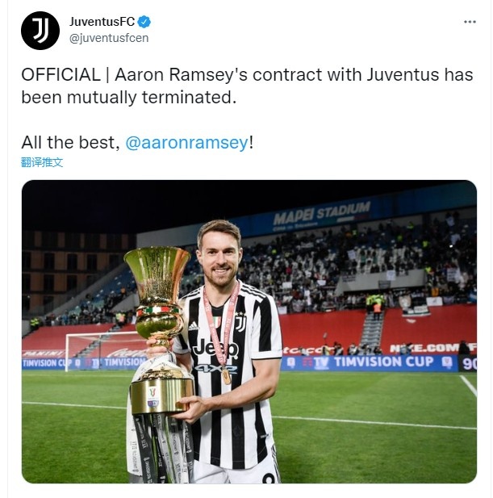This screenshot has height=498, width=493.
Task: Open the tweet photo at the player's face
Action: tap(220, 254)
